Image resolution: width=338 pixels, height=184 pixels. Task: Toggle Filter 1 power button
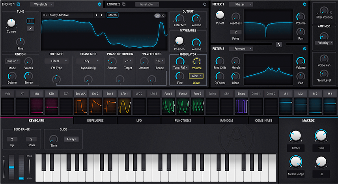coord(304,4)
